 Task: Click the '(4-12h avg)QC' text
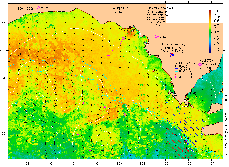coord(171,48)
